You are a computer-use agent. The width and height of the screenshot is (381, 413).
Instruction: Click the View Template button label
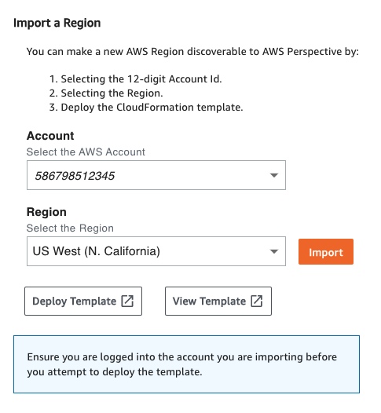click(x=209, y=301)
